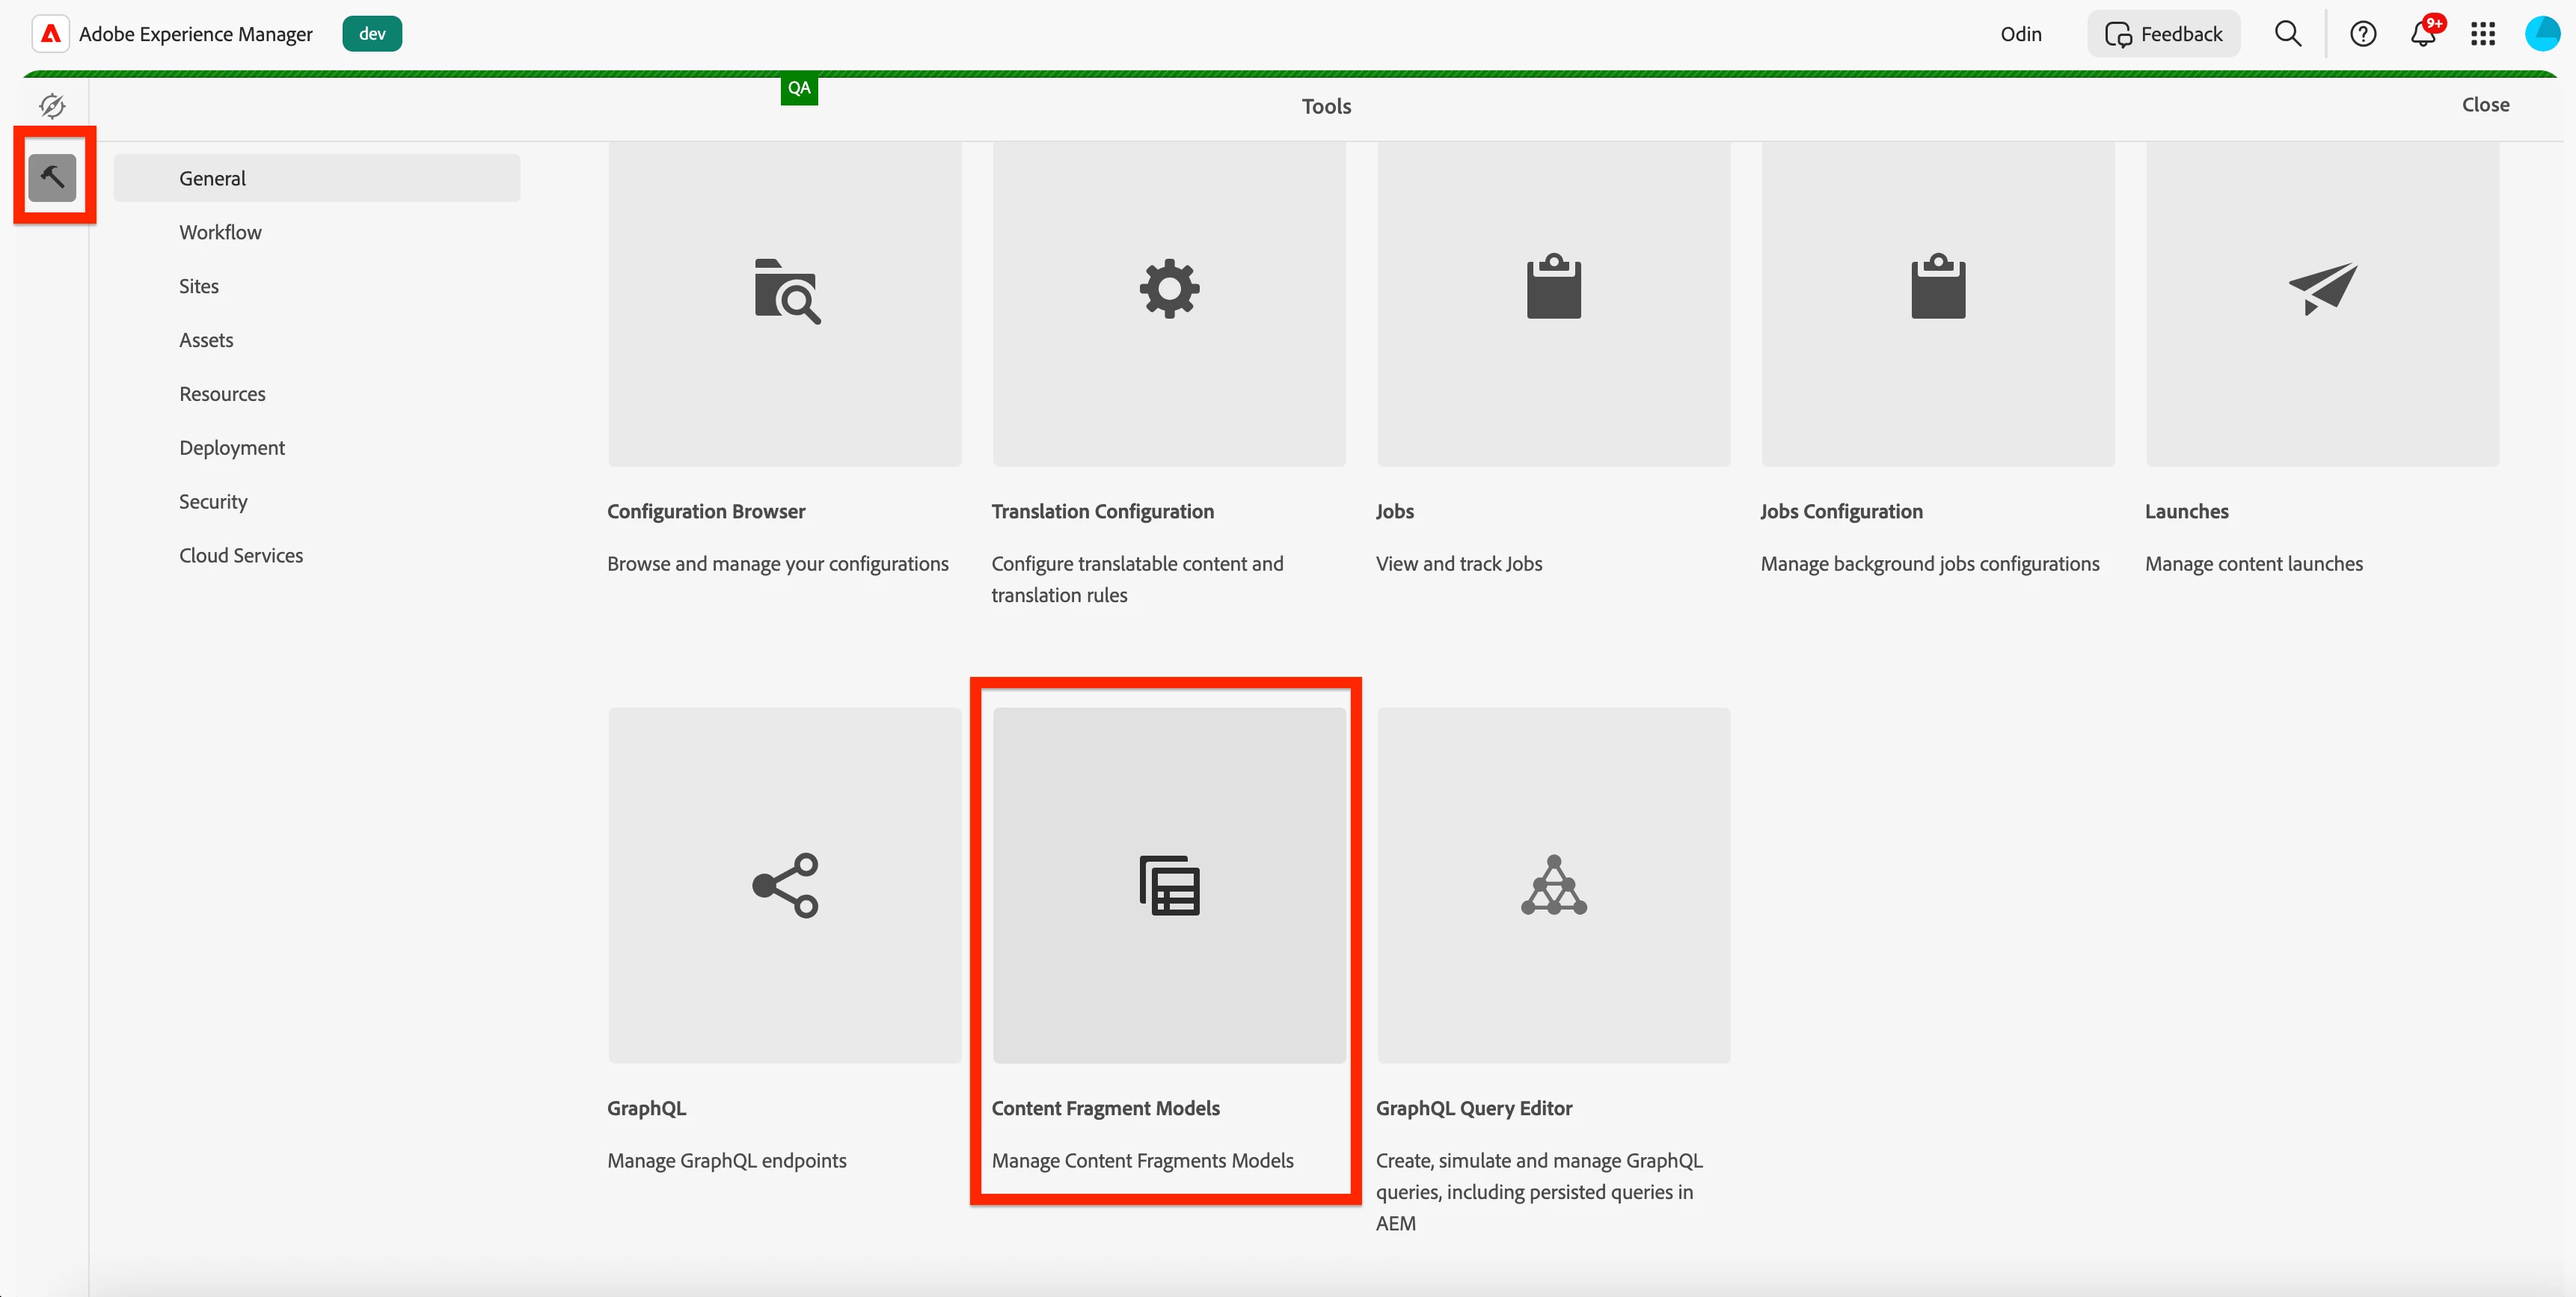The height and width of the screenshot is (1297, 2576).
Task: Open the GraphQL share-icon tile
Action: click(x=785, y=885)
